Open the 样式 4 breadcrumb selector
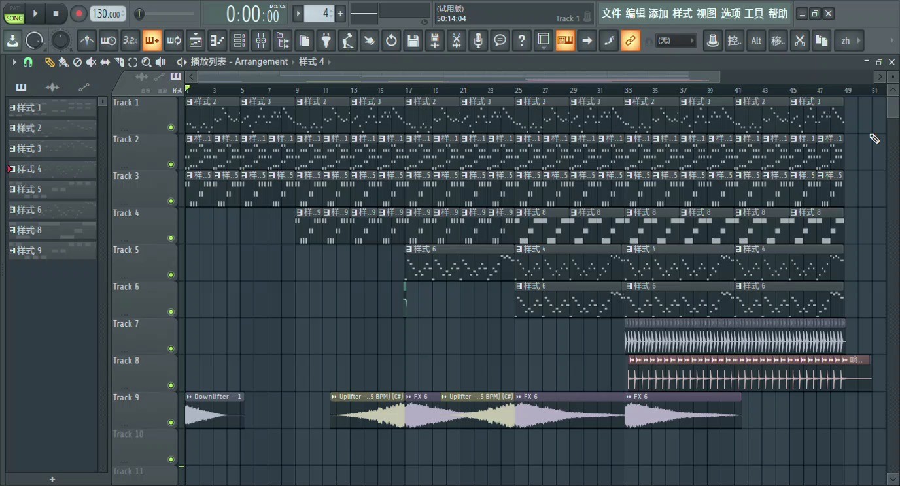Image resolution: width=900 pixels, height=486 pixels. pyautogui.click(x=311, y=61)
